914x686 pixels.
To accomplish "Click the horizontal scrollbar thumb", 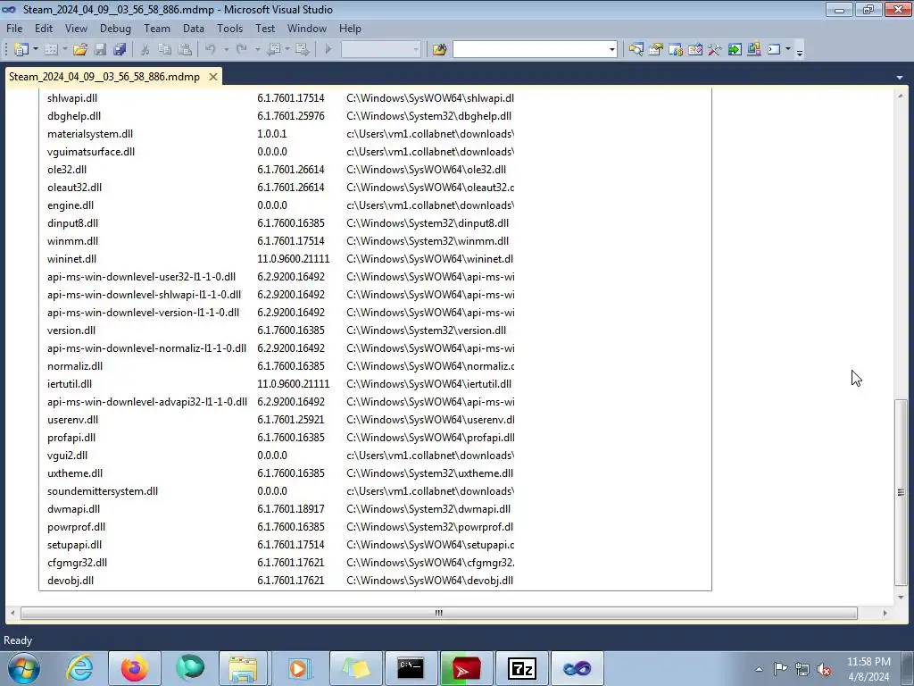I will pyautogui.click(x=439, y=613).
